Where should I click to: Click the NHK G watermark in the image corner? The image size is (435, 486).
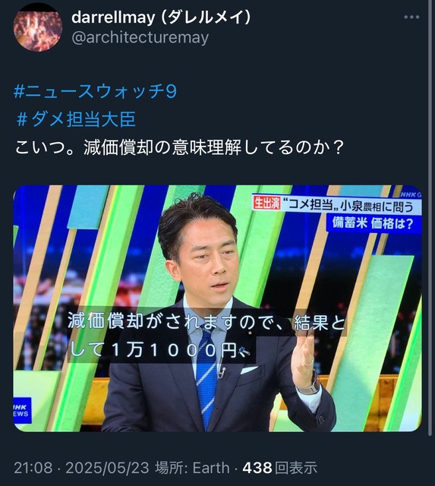(411, 195)
